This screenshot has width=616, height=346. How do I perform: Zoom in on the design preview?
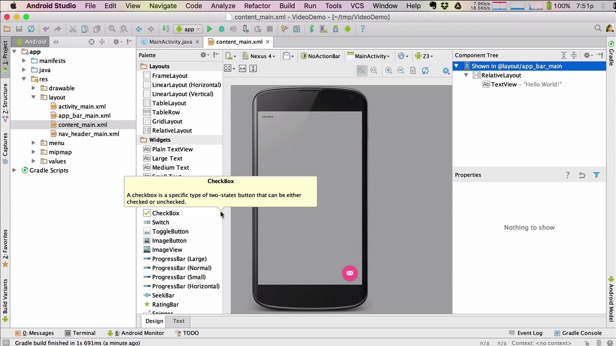[x=389, y=71]
